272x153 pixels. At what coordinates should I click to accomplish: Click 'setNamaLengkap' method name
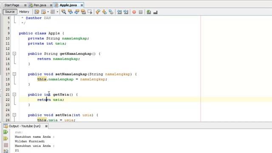(71, 74)
